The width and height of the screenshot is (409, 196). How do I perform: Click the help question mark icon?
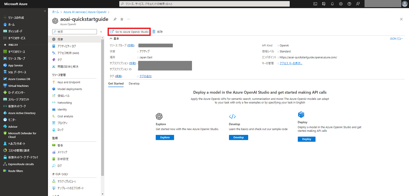point(349,4)
